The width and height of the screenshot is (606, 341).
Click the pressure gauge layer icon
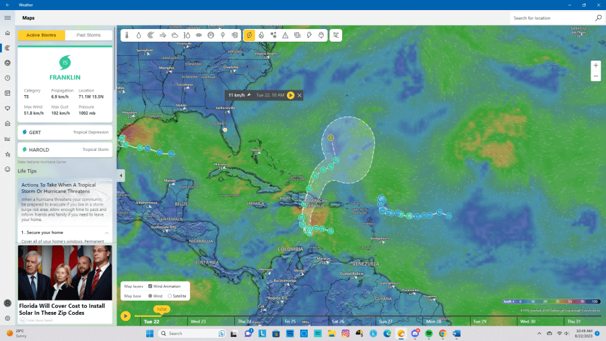point(211,35)
